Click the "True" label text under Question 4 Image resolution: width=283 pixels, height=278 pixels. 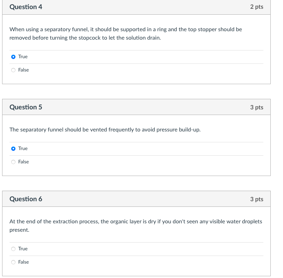(23, 57)
